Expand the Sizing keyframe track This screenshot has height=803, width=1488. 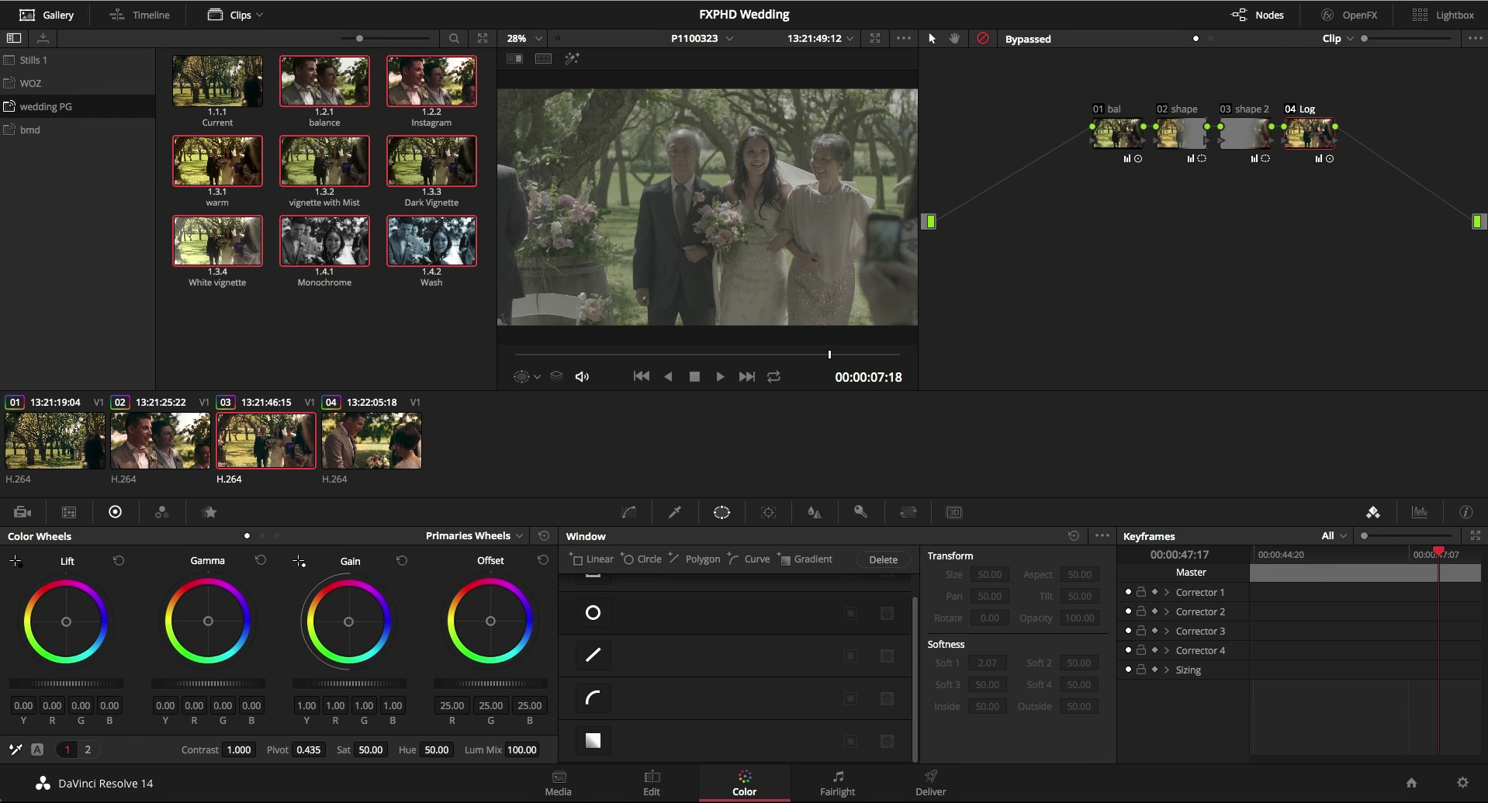tap(1166, 670)
